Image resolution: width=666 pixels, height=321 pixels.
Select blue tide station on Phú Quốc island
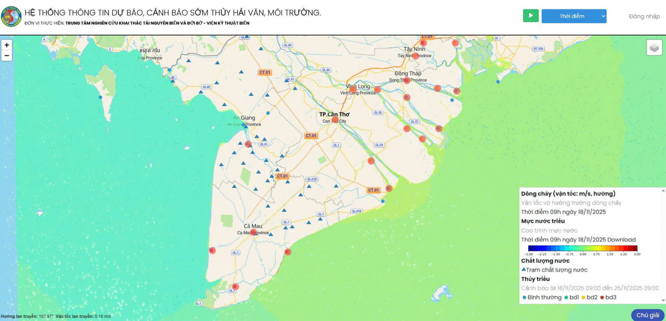pos(100,97)
